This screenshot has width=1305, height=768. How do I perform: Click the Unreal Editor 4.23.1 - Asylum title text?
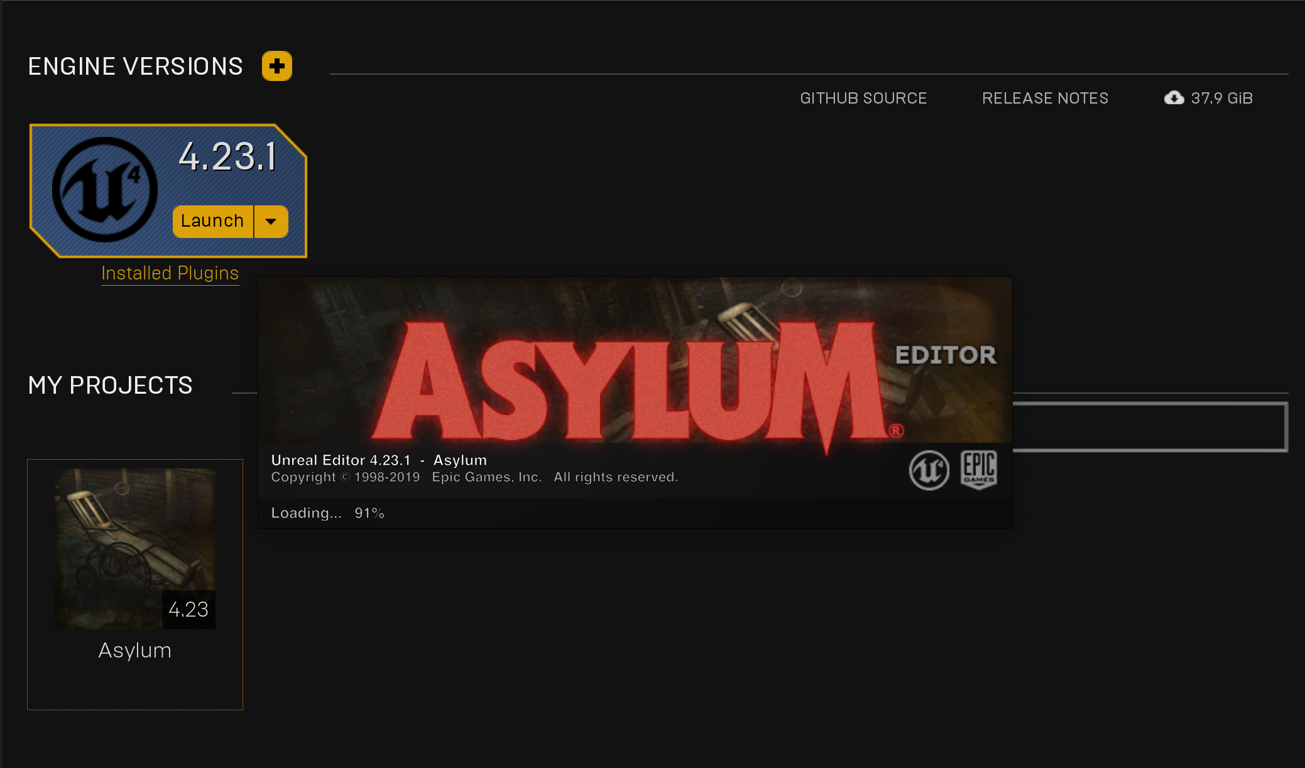(379, 460)
